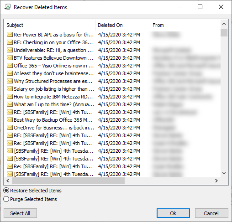The height and width of the screenshot is (222, 232).
Task: Click vertical scrollbar up arrow
Action: pos(224,24)
